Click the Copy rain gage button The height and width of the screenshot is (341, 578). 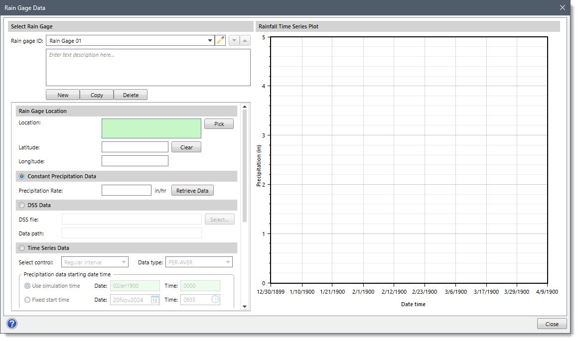(x=97, y=95)
